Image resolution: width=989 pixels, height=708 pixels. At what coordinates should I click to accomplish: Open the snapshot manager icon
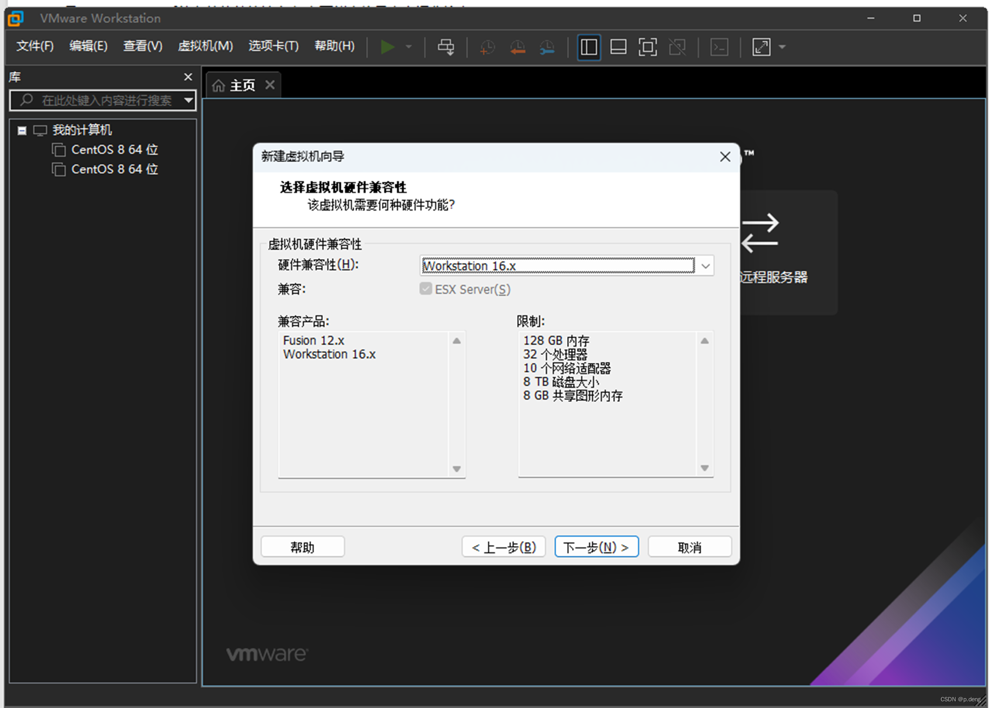(547, 47)
